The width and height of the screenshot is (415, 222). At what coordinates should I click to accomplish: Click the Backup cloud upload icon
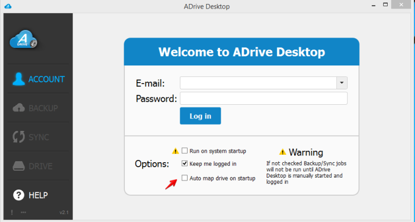tap(19, 108)
